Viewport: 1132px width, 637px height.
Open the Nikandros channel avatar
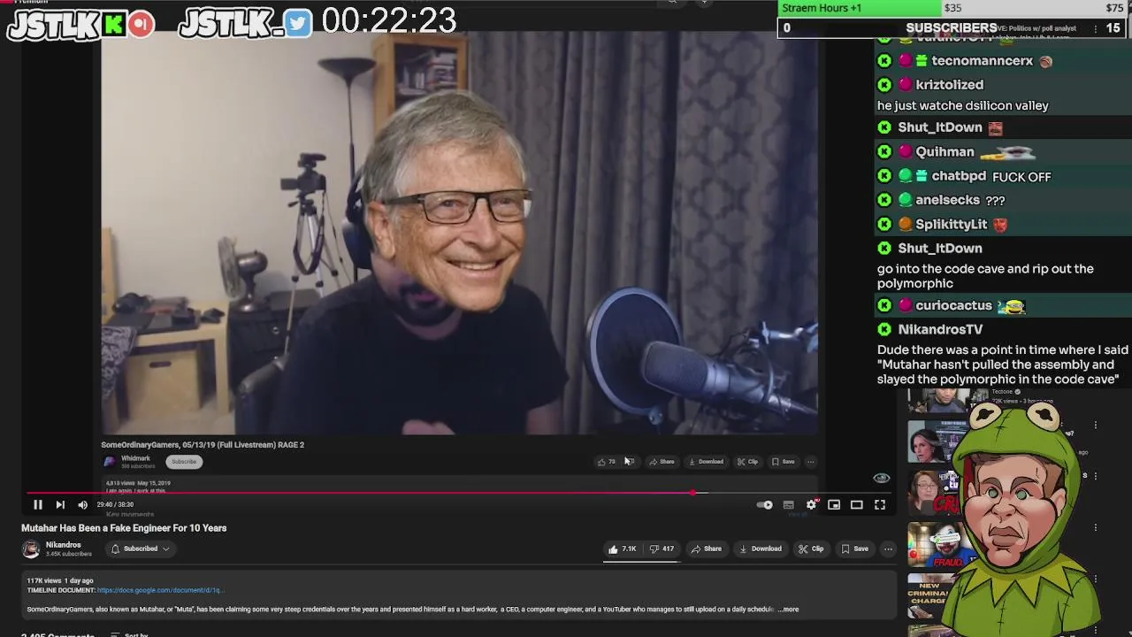click(x=32, y=549)
